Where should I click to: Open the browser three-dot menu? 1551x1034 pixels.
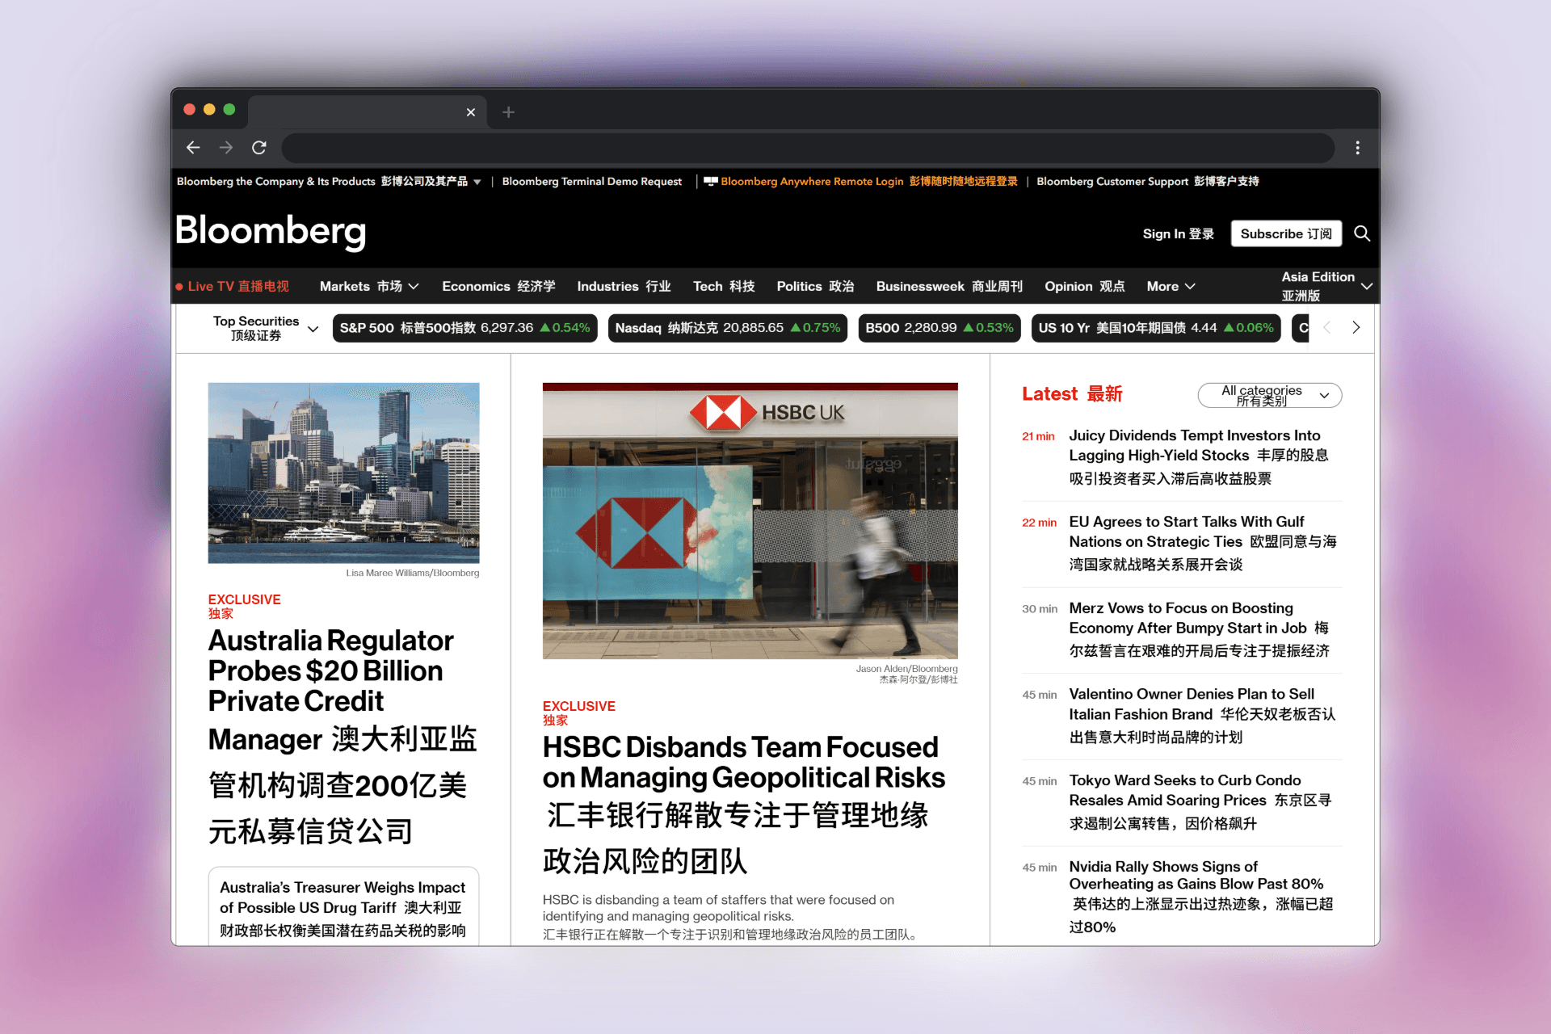pos(1358,148)
